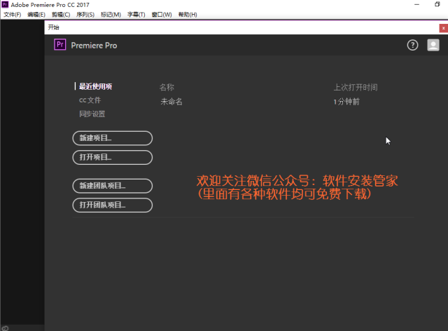
Task: Close the 开始 start dialog
Action: point(442,27)
